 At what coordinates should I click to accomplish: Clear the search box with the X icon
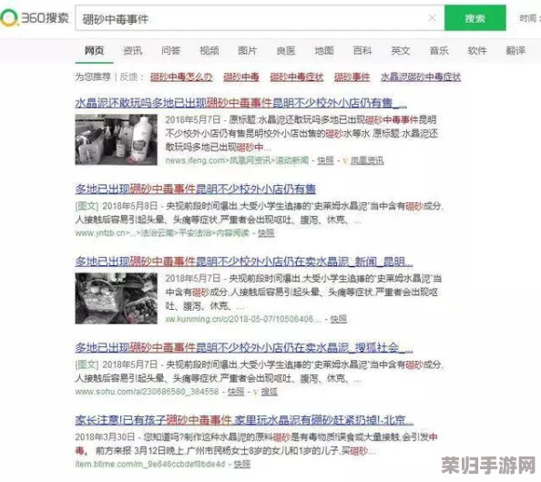click(x=432, y=18)
